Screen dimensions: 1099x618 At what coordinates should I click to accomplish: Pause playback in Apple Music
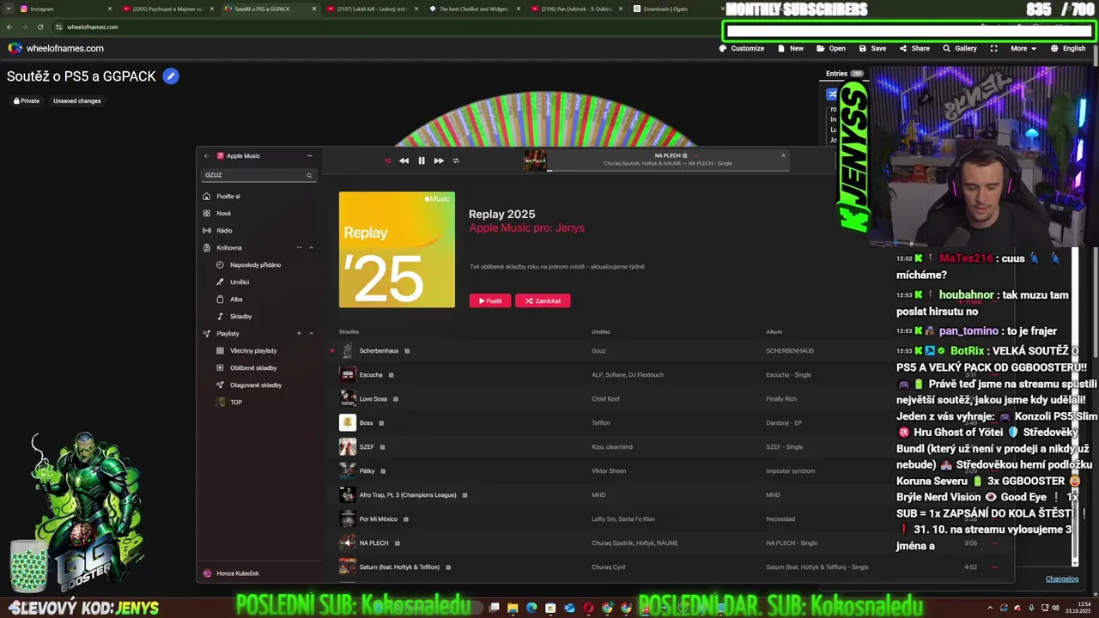point(422,161)
